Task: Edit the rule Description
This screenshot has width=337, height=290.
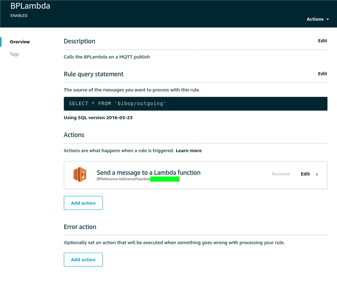Action: point(322,41)
